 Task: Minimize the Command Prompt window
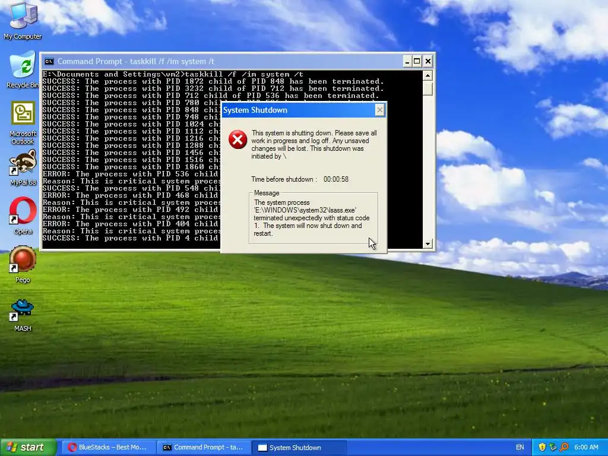[x=407, y=61]
